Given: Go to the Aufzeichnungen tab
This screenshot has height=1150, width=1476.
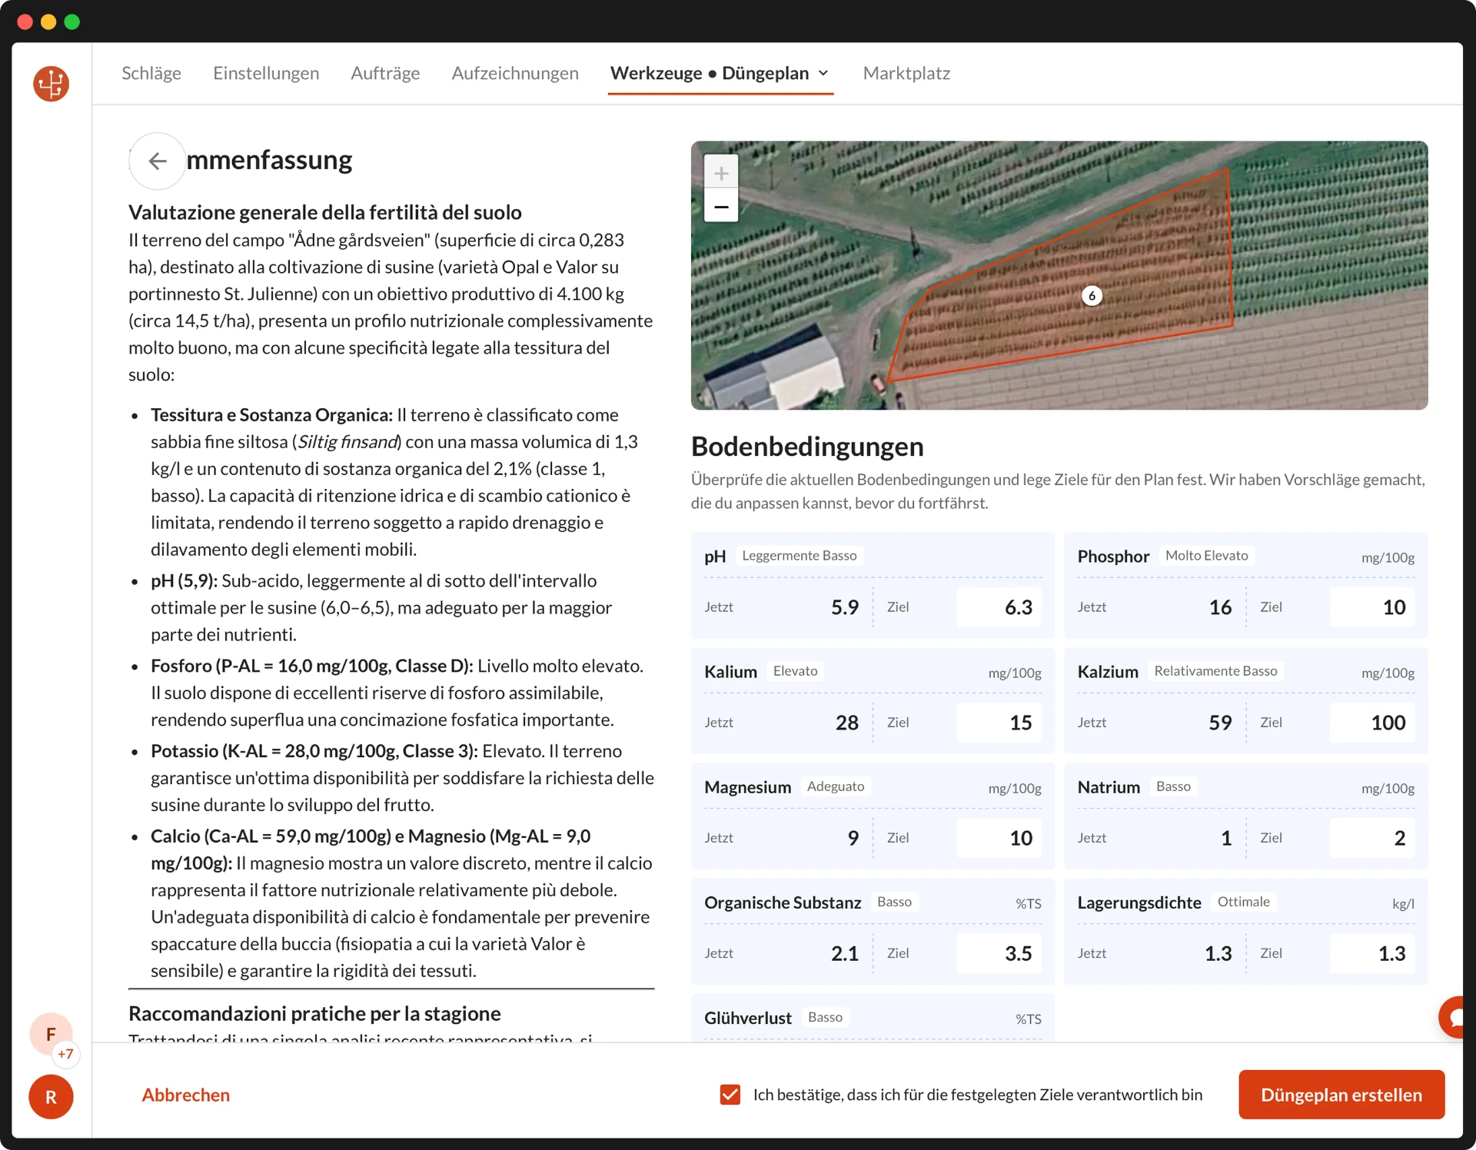Looking at the screenshot, I should click(515, 73).
